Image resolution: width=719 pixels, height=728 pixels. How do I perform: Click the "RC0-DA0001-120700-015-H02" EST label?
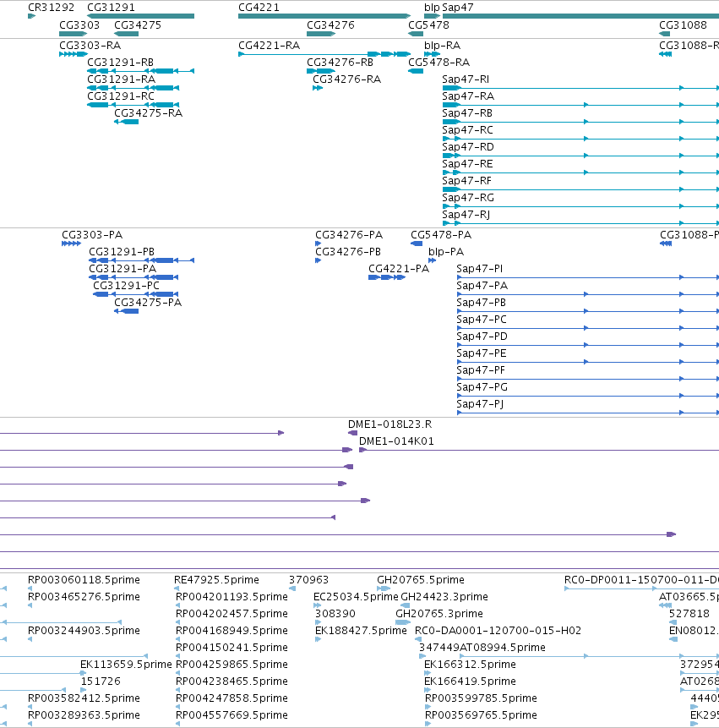click(x=498, y=631)
